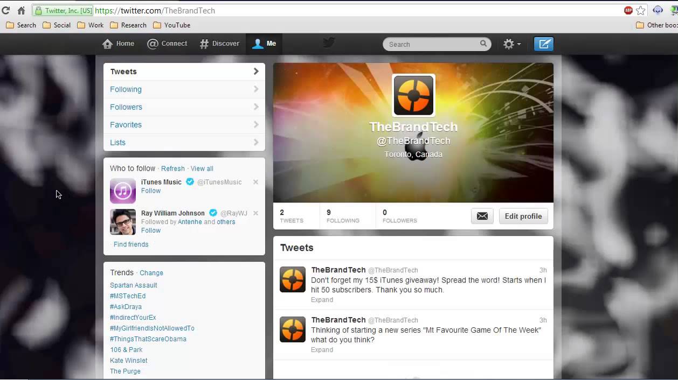Open the Discover tab
Viewport: 678px width, 380px height.
219,44
